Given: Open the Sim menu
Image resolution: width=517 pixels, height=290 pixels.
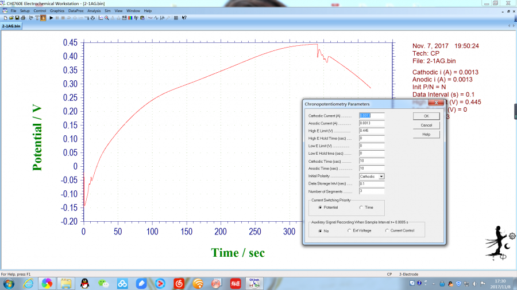Looking at the screenshot, I should point(107,11).
